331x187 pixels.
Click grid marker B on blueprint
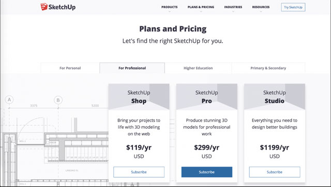[x=58, y=100]
